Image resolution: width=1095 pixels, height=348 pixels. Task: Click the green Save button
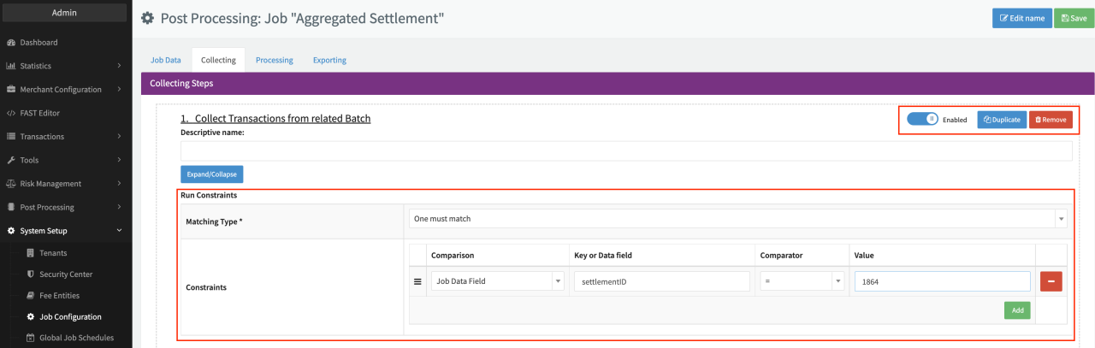[1074, 18]
